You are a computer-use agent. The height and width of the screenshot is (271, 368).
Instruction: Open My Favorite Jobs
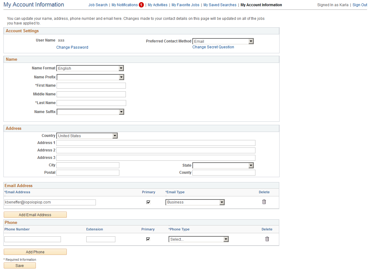[185, 5]
